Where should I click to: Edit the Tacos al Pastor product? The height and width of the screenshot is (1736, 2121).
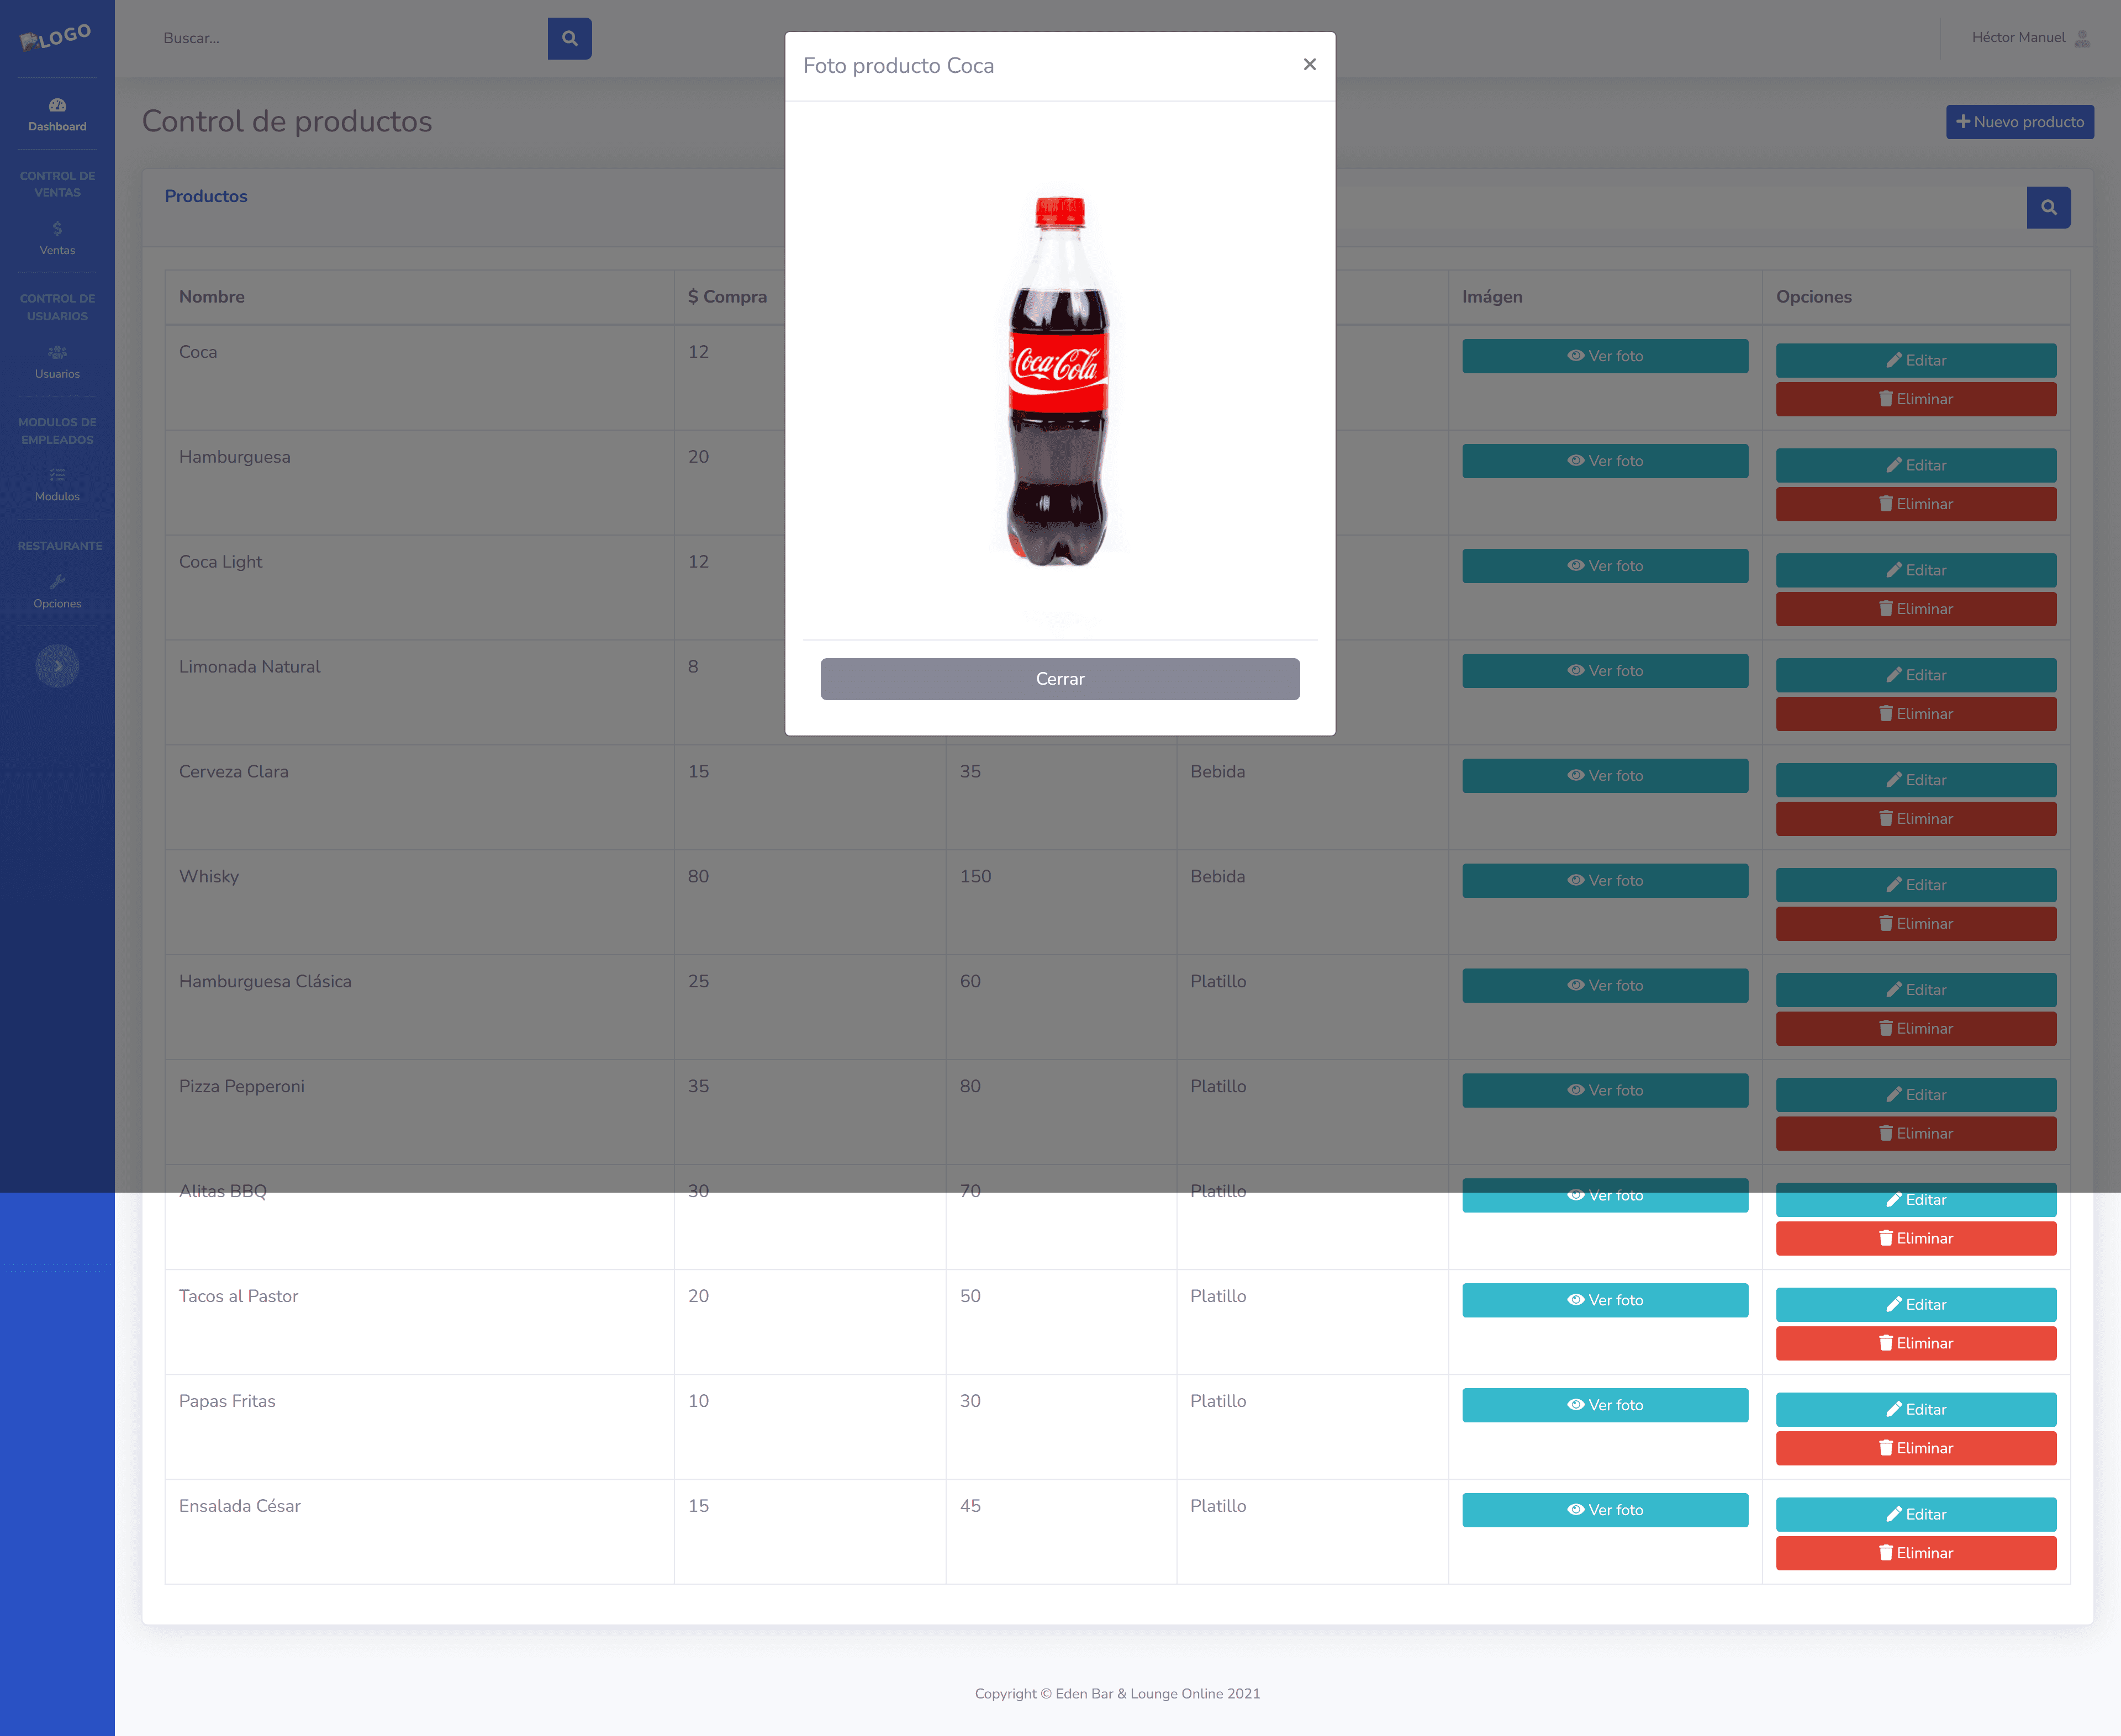pos(1916,1305)
